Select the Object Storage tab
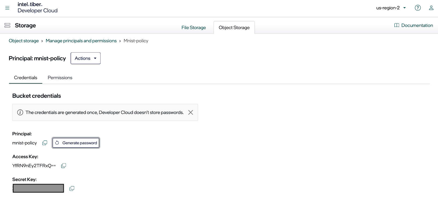Screen dimensions: 438x201 tap(234, 28)
